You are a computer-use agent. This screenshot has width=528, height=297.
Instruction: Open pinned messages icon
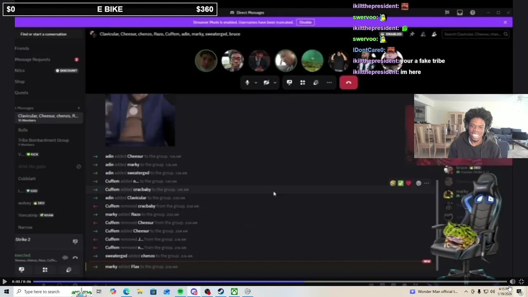click(x=412, y=34)
